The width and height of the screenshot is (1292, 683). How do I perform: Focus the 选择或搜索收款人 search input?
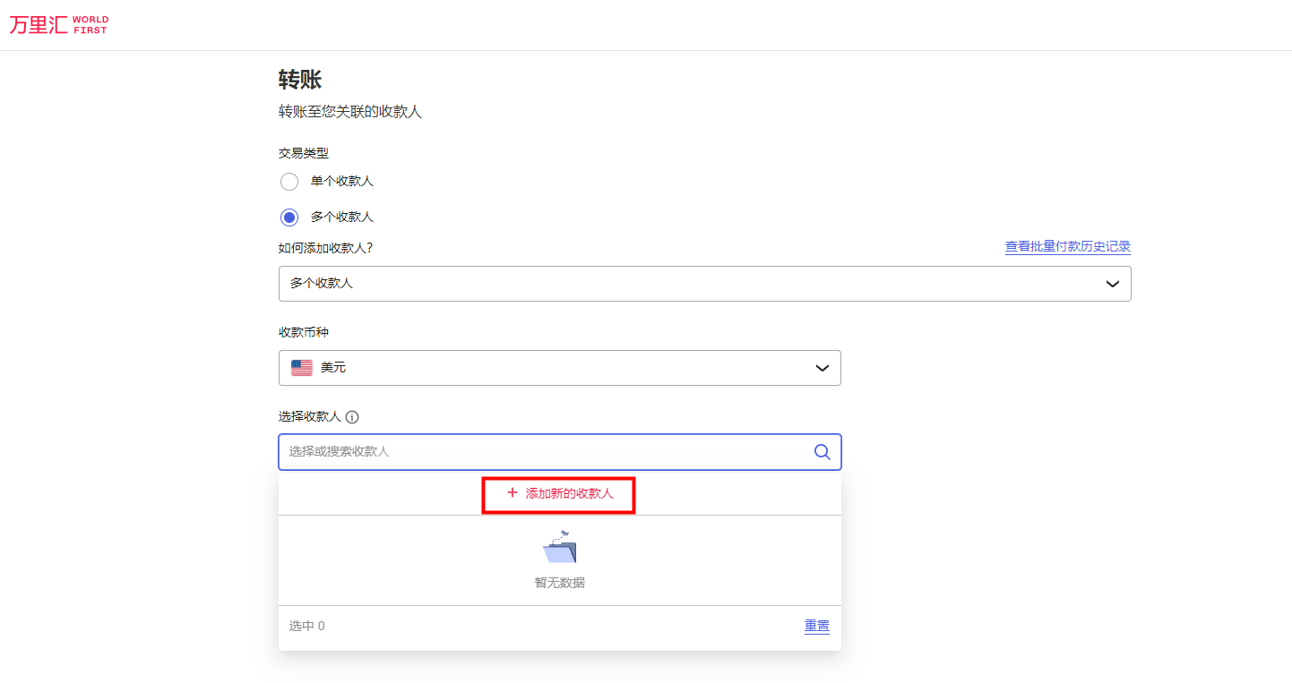(x=538, y=452)
